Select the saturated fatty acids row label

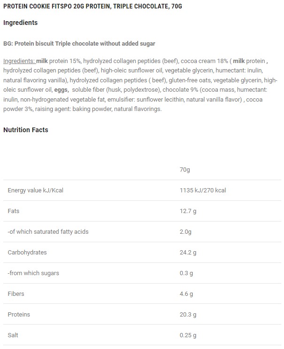click(x=48, y=231)
